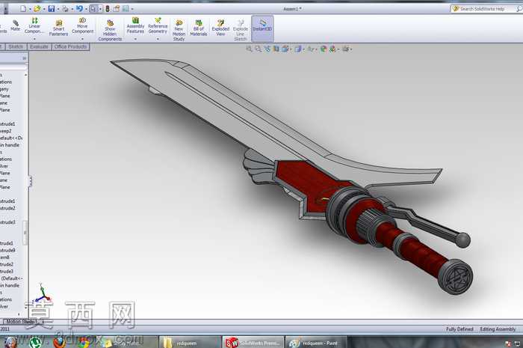The height and width of the screenshot is (348, 523).
Task: Choose Linear Component Pattern tool
Action: (x=34, y=25)
